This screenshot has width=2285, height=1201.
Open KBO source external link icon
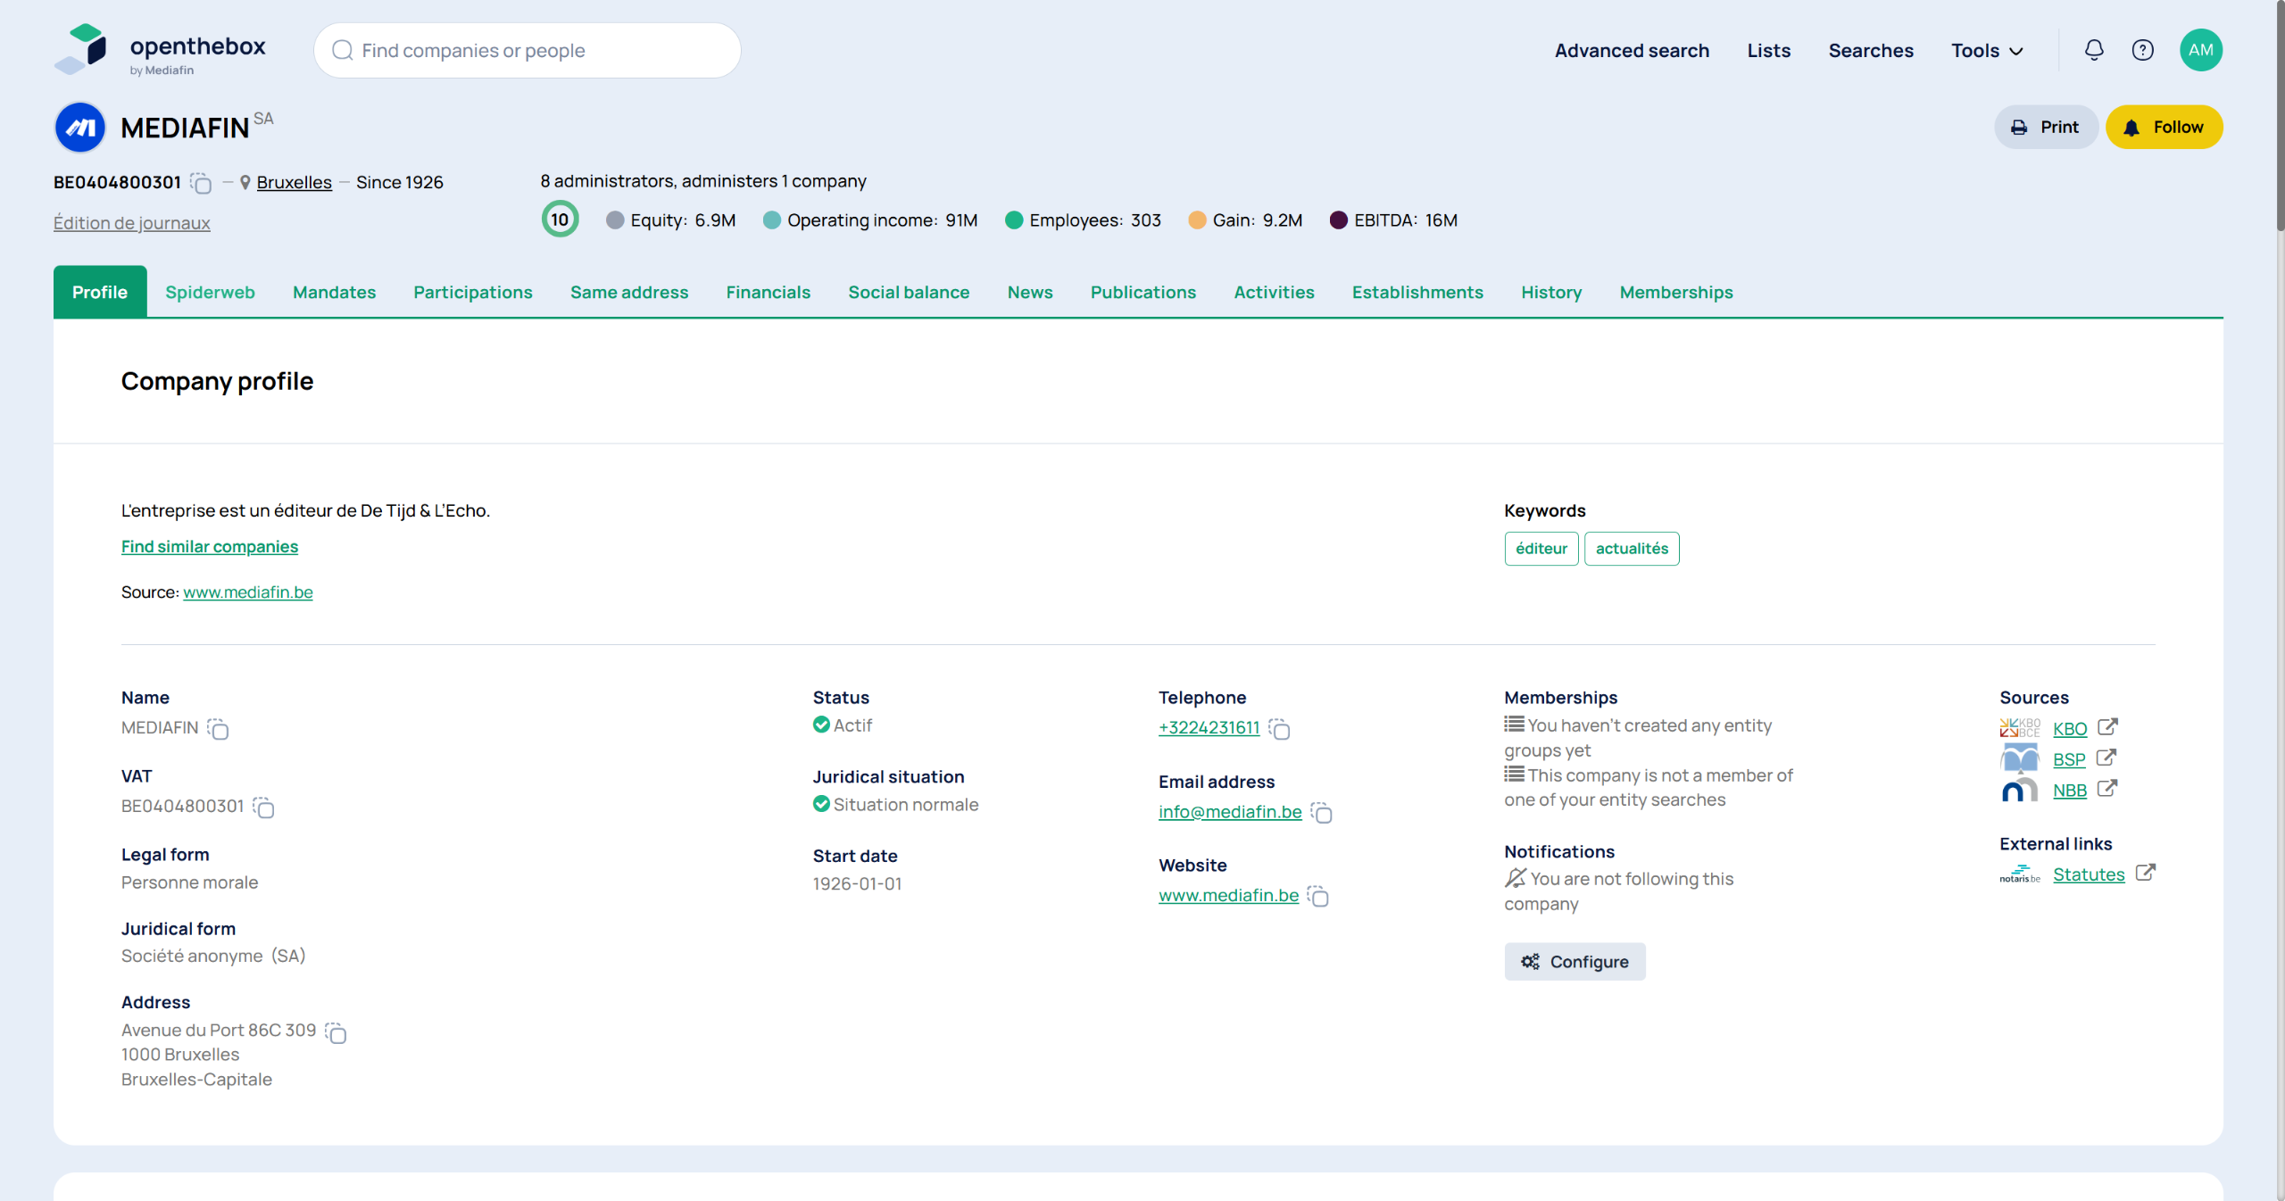pyautogui.click(x=2107, y=727)
